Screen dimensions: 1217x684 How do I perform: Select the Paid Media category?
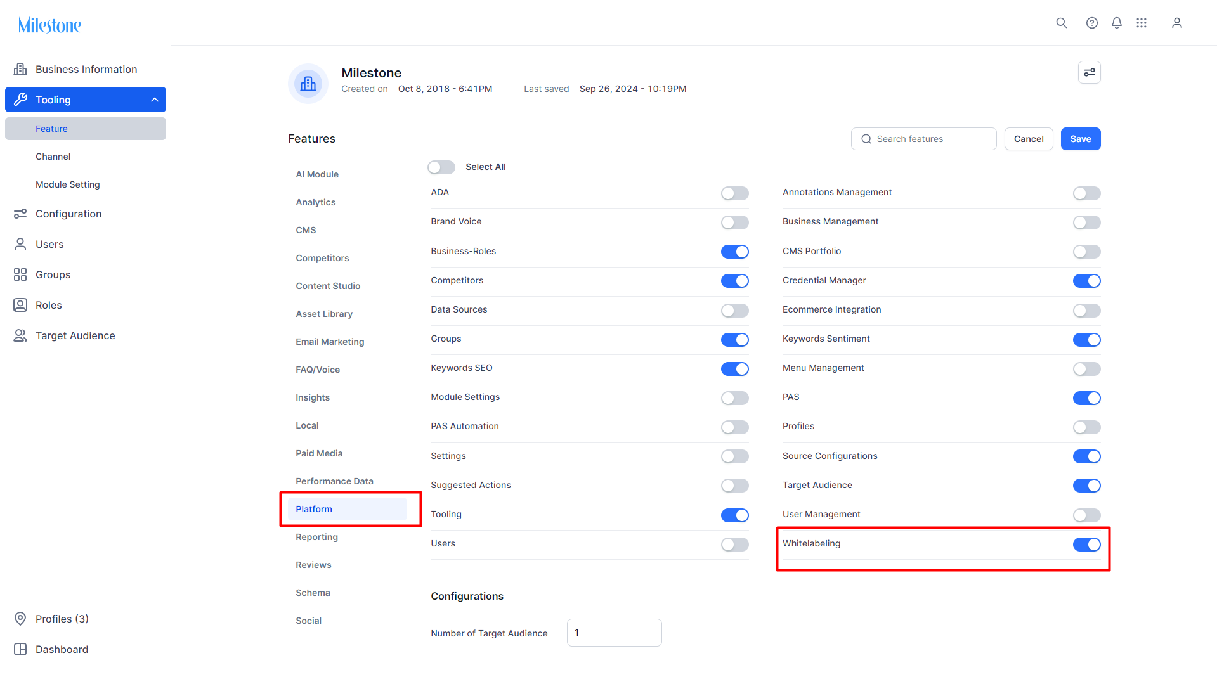[x=348, y=453]
